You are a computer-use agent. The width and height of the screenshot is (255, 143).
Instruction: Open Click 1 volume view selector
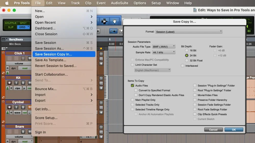point(19,63)
